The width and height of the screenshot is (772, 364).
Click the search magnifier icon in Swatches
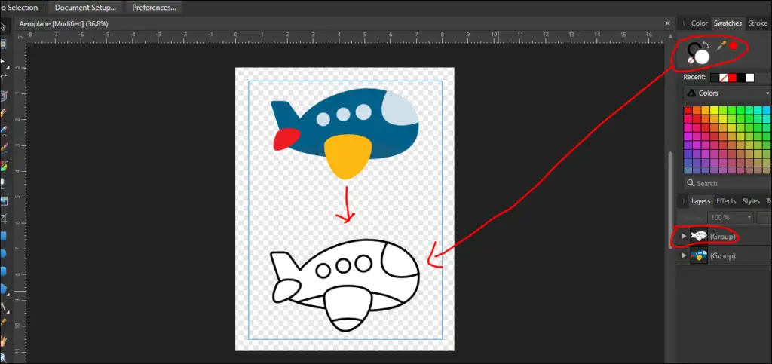(x=691, y=183)
